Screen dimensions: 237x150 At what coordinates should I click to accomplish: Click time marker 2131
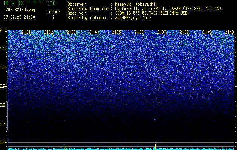26,32
